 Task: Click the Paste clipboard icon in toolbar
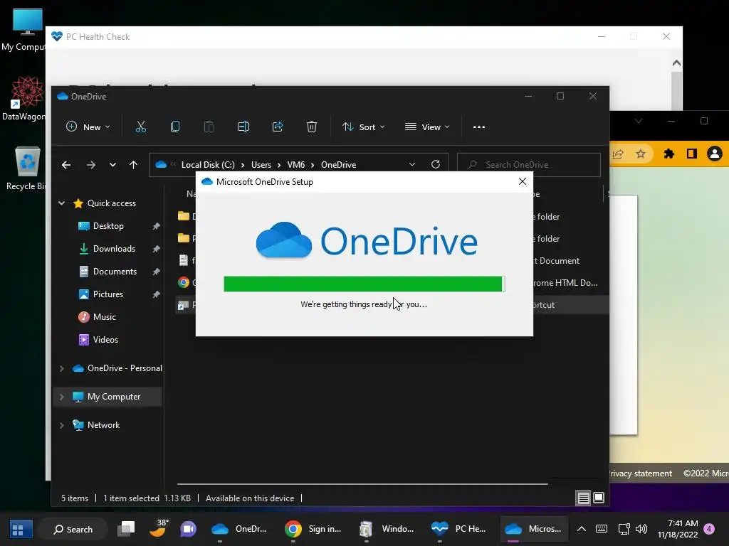(x=209, y=127)
